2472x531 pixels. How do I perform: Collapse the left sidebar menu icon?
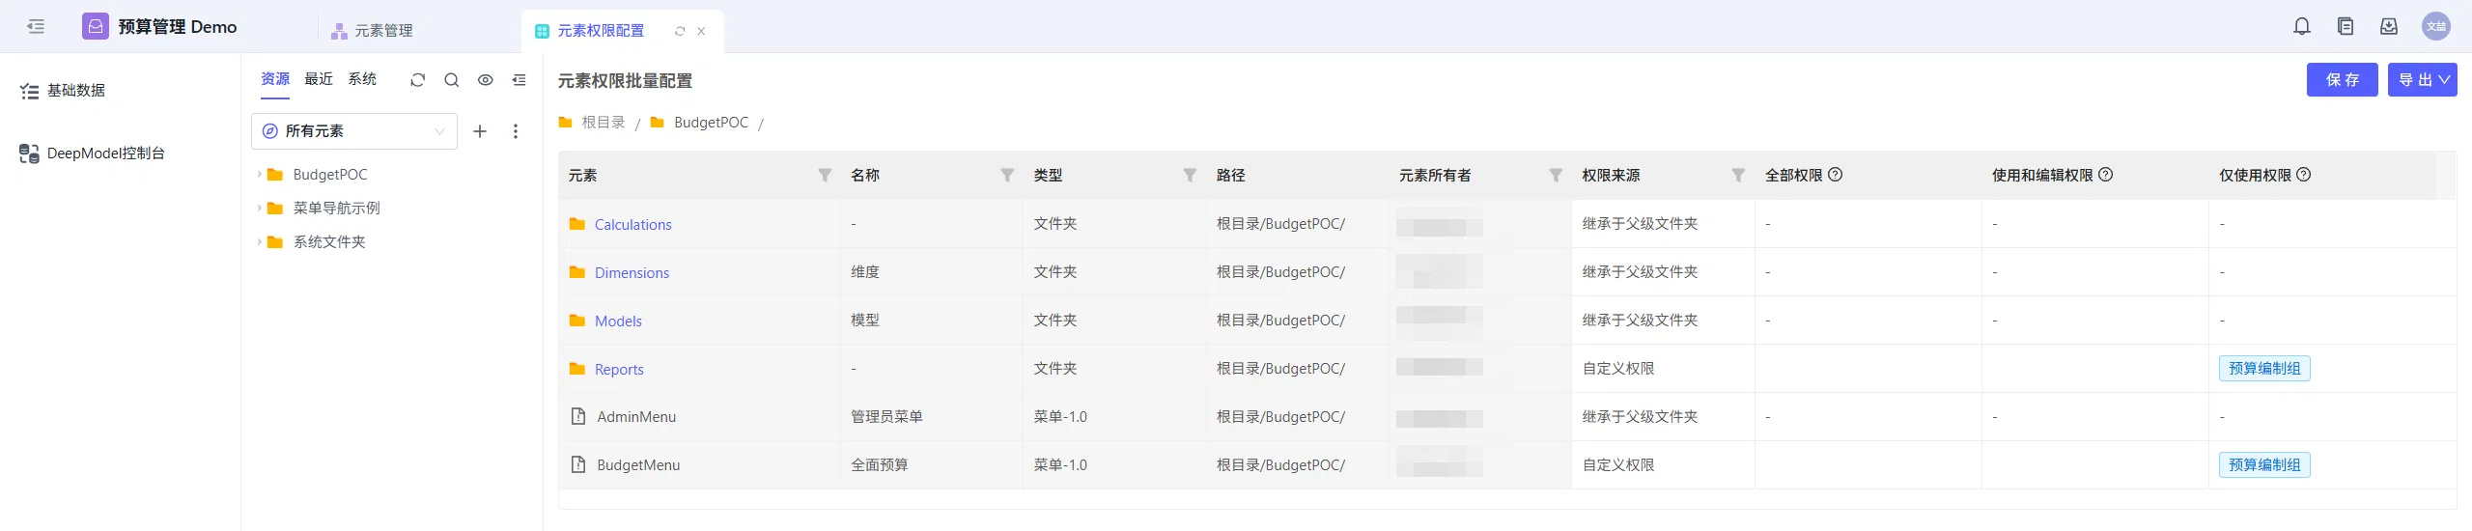(37, 26)
